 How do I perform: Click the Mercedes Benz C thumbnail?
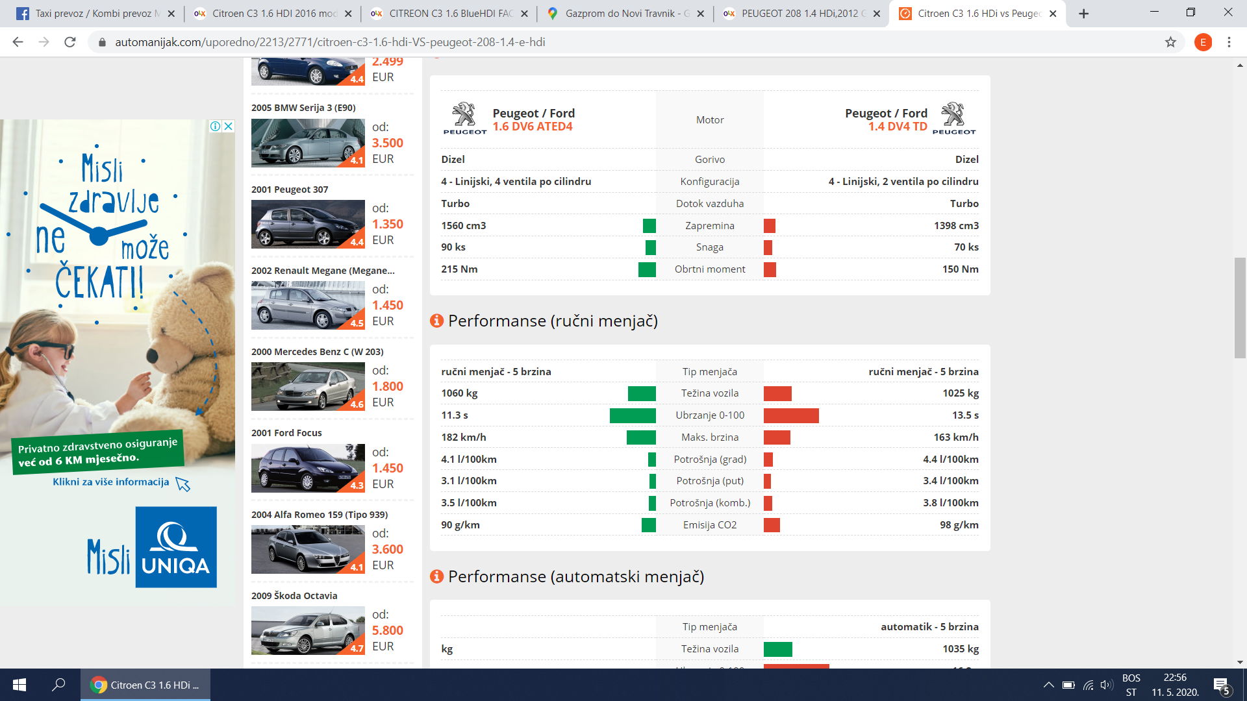point(308,386)
